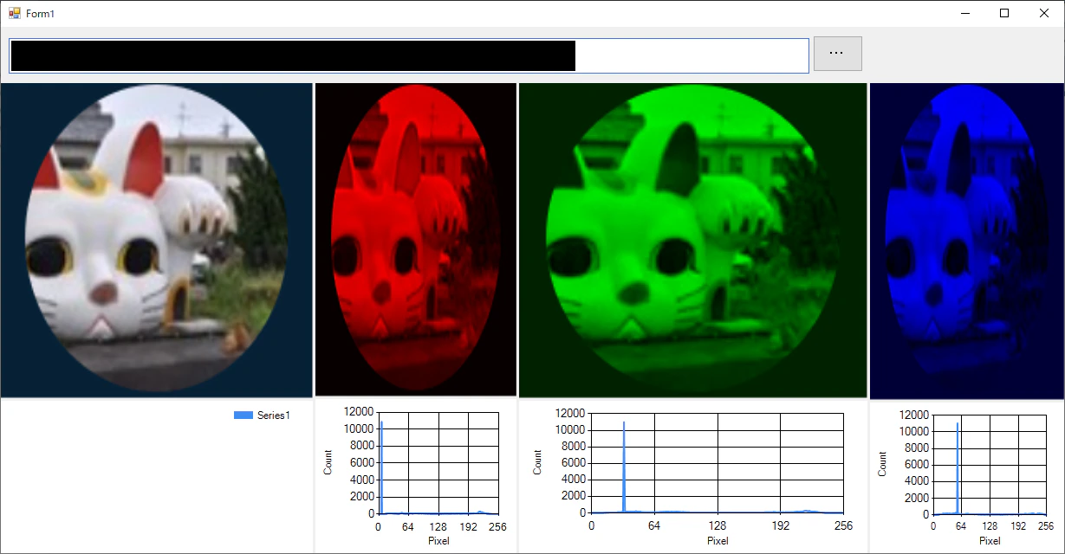
Task: Click the Pixel axis label under blue histogram
Action: click(x=989, y=541)
